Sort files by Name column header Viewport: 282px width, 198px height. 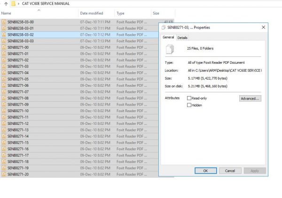coord(6,13)
